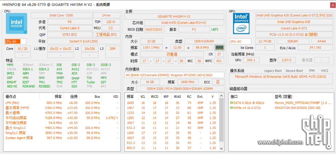
Task: Click the HVCI indicator
Action: point(324,71)
